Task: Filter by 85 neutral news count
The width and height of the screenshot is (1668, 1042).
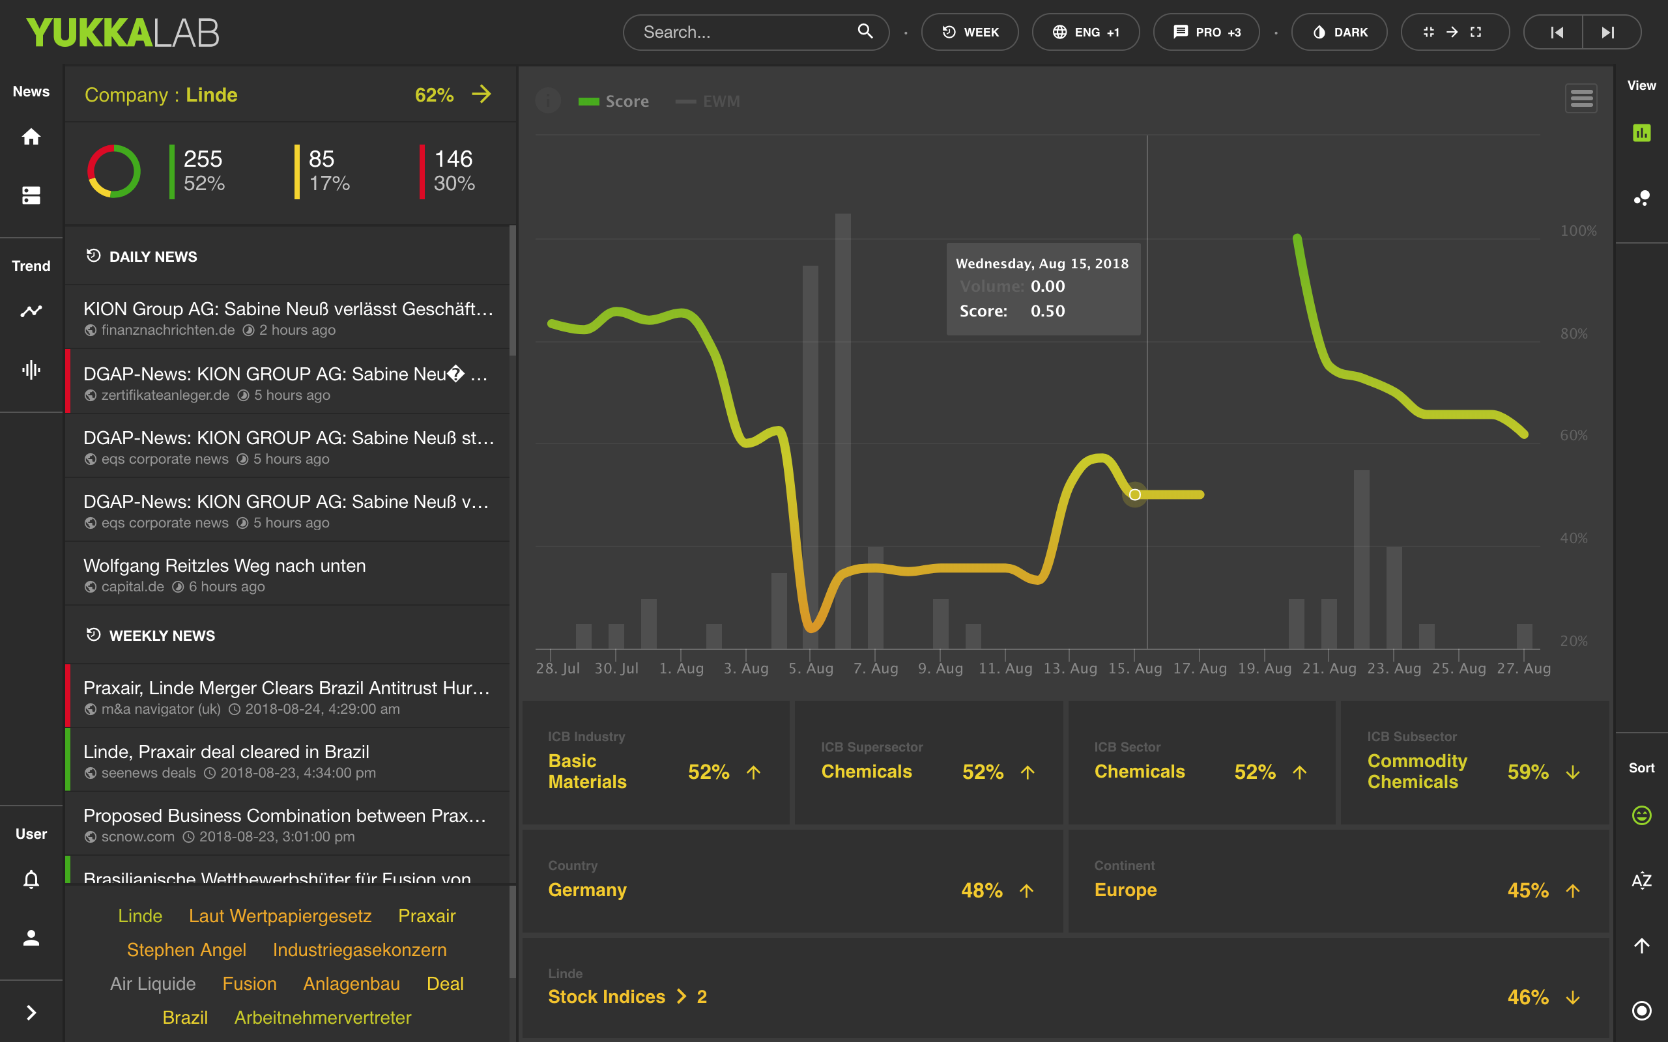Action: 323,171
